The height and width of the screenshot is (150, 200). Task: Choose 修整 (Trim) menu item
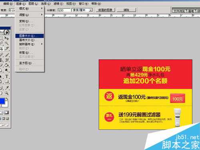30,52
